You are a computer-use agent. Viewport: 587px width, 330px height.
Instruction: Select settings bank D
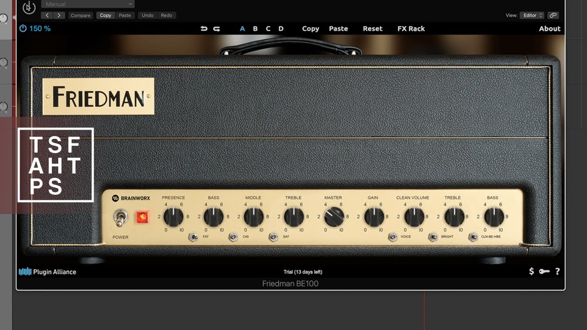pyautogui.click(x=281, y=28)
